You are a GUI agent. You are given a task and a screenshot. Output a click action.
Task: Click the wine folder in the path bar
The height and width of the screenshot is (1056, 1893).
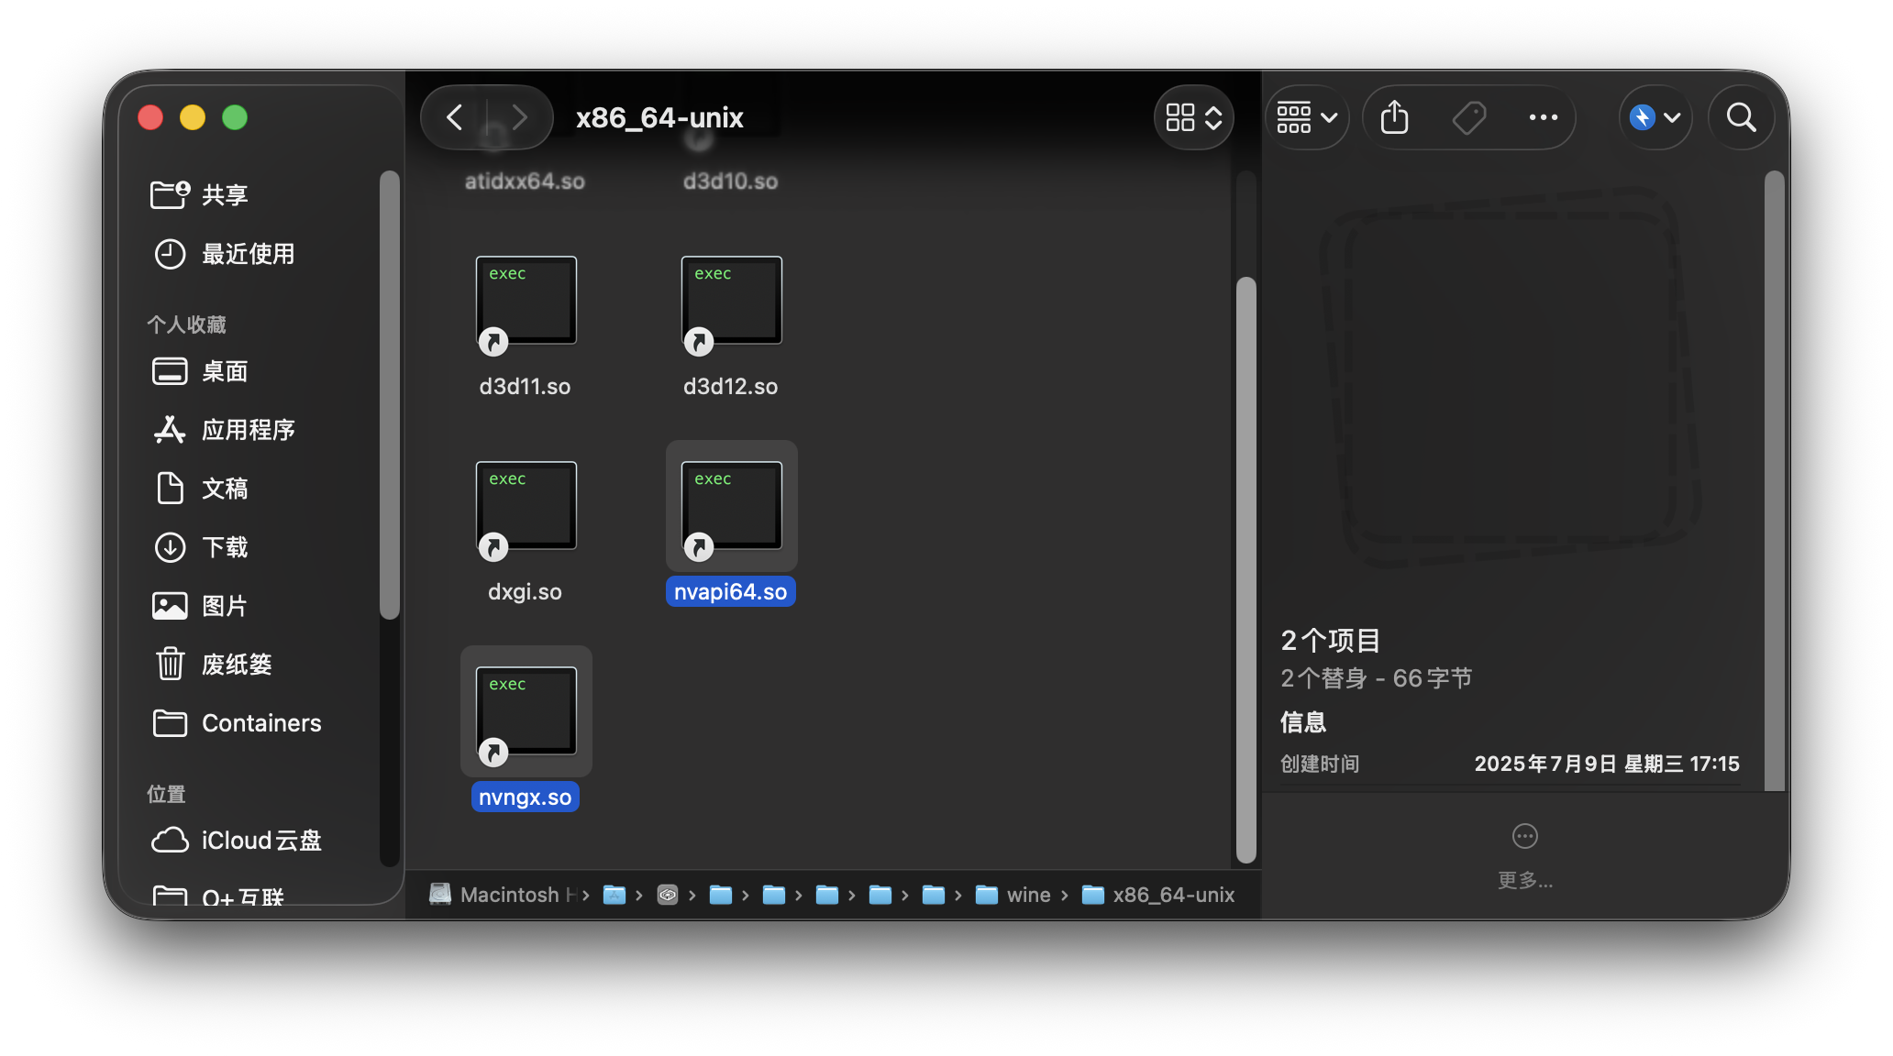pos(1013,895)
